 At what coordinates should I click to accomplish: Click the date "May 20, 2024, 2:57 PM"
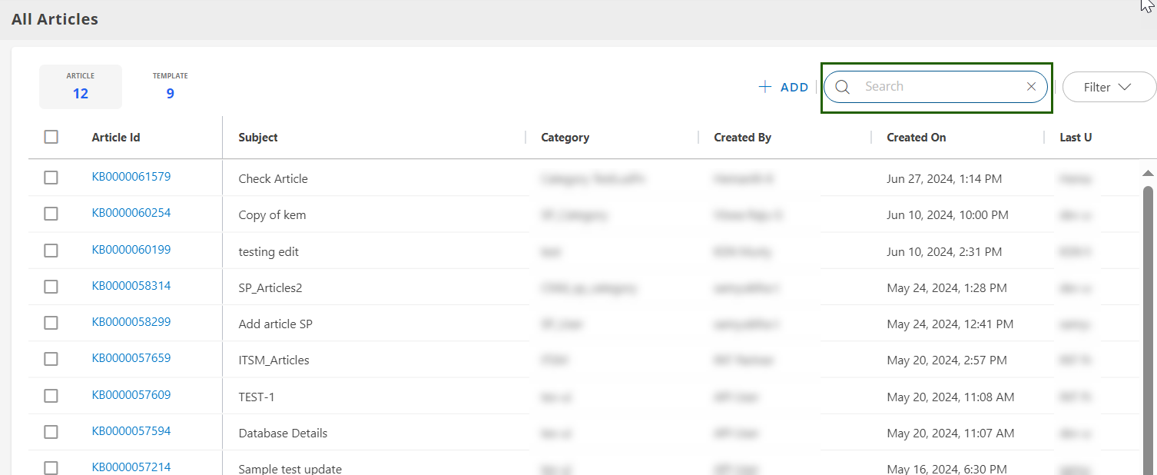pyautogui.click(x=946, y=360)
